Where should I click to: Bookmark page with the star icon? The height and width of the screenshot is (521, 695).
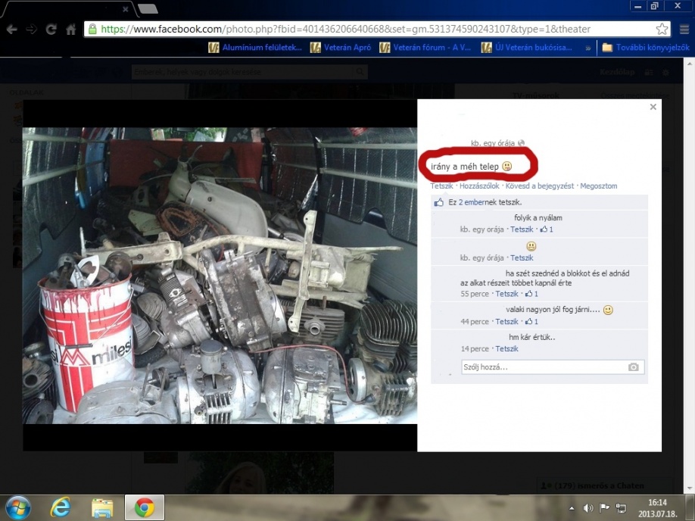tap(662, 30)
